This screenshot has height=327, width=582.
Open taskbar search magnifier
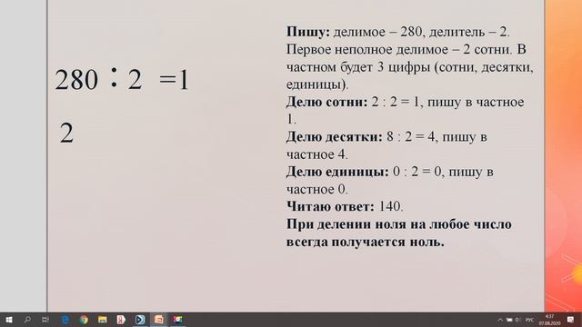coord(27,320)
